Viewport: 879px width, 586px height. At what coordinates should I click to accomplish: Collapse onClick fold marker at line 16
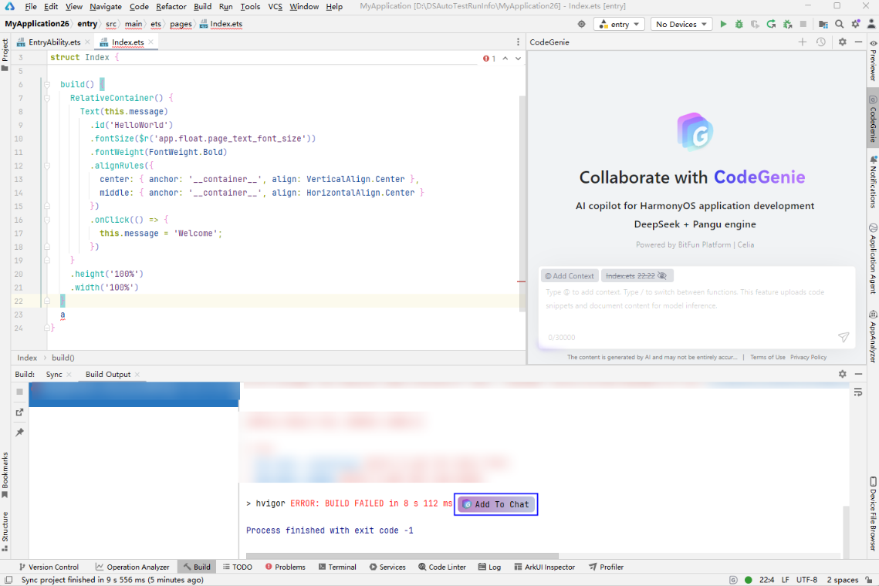(47, 220)
